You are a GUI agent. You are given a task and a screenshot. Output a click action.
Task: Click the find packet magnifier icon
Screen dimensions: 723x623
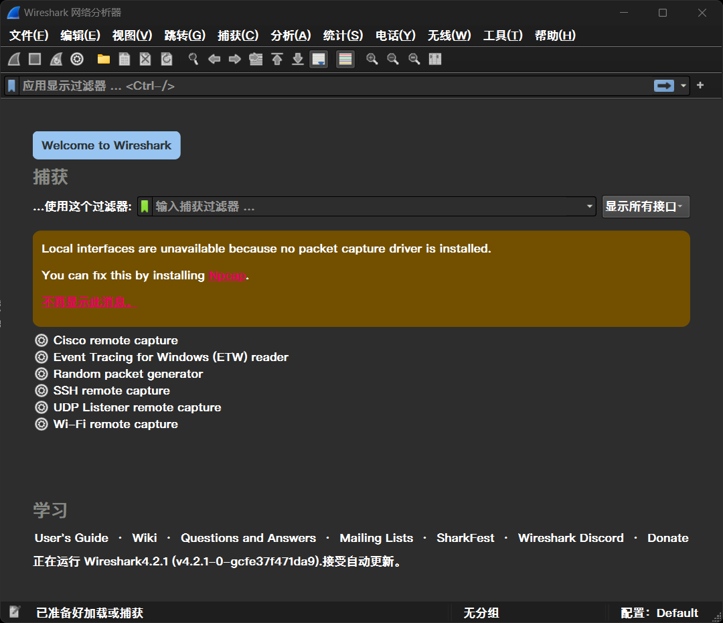(193, 59)
